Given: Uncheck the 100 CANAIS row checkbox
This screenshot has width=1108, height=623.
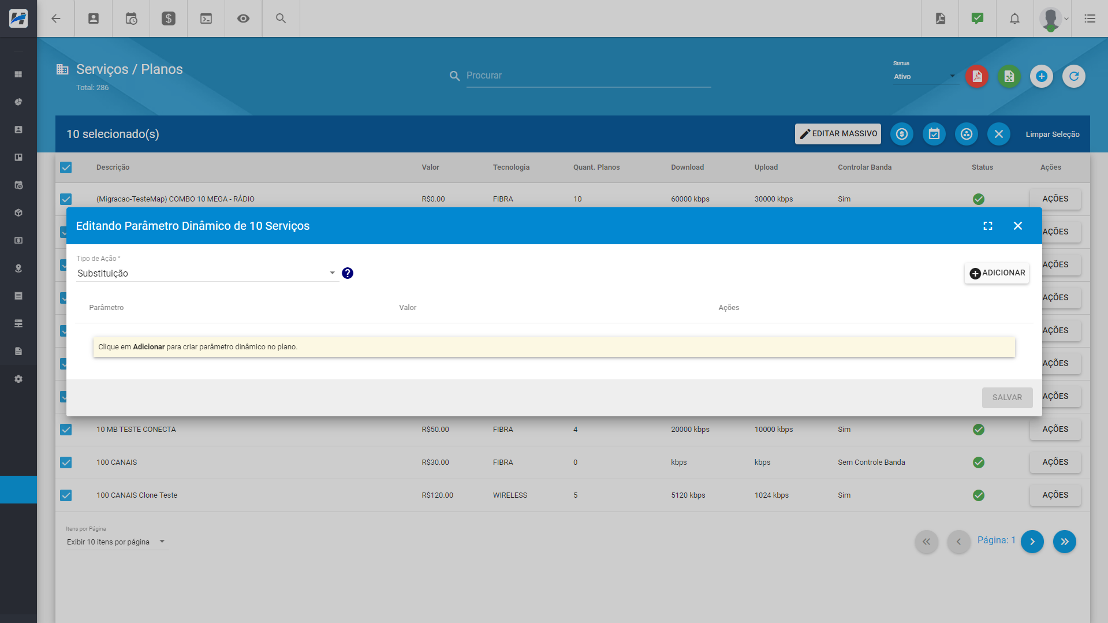Looking at the screenshot, I should [66, 462].
